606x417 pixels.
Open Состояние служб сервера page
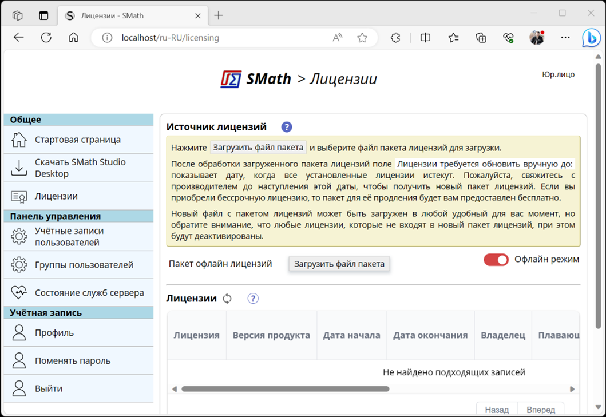click(x=78, y=292)
